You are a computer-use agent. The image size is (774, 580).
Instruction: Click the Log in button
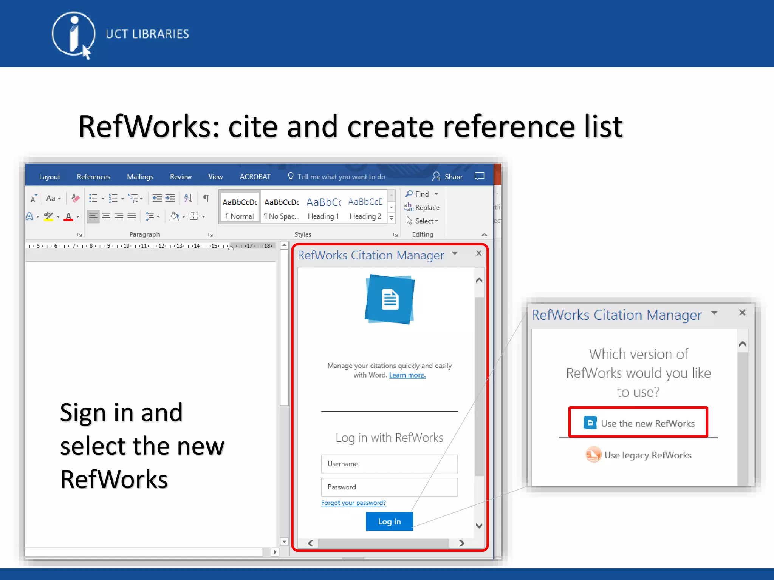[389, 521]
